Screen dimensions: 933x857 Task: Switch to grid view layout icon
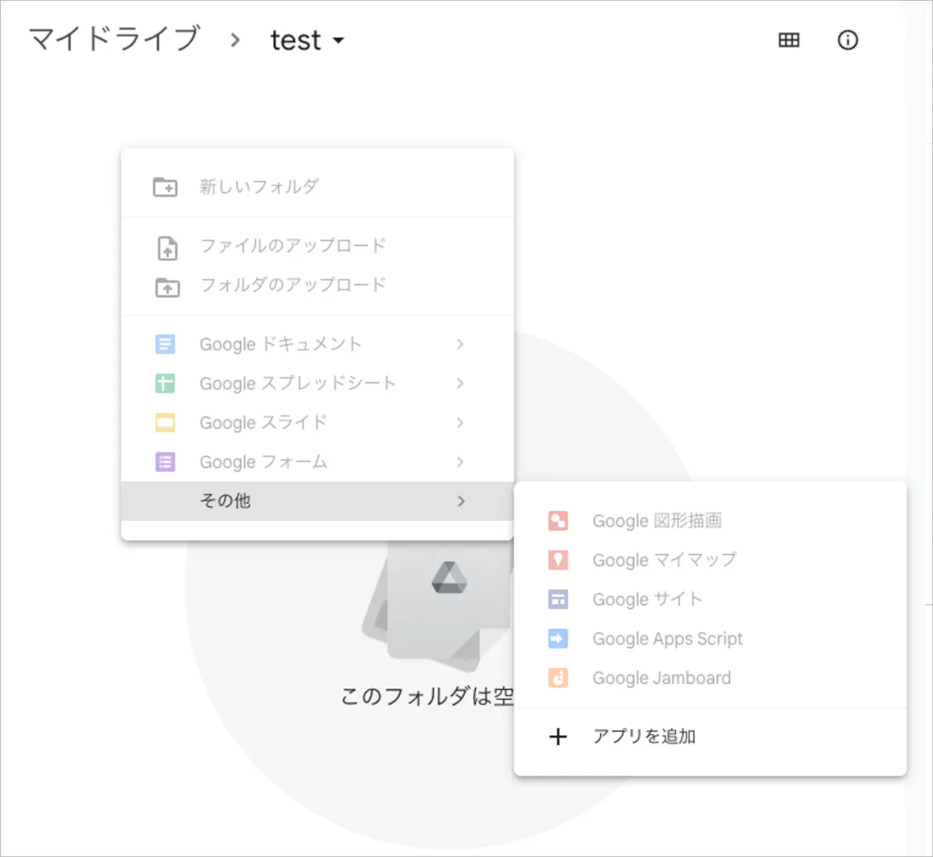(x=788, y=40)
